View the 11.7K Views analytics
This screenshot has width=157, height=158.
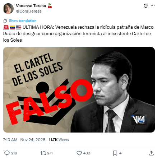(59, 140)
